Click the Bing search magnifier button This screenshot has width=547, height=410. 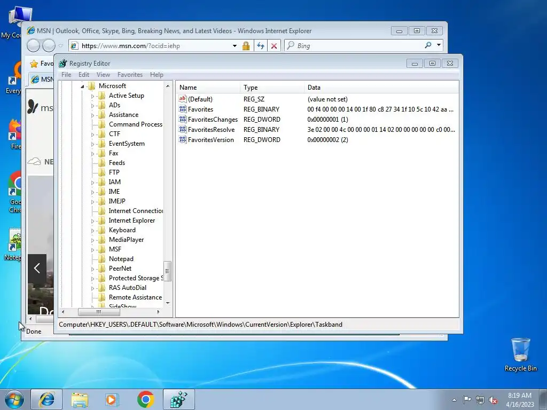click(x=428, y=45)
